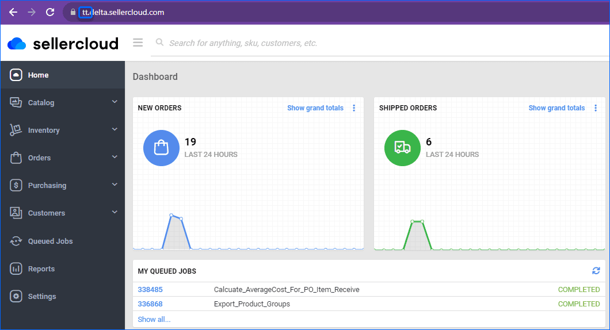
Task: Expand the Catalog menu chevron
Action: pyautogui.click(x=115, y=102)
